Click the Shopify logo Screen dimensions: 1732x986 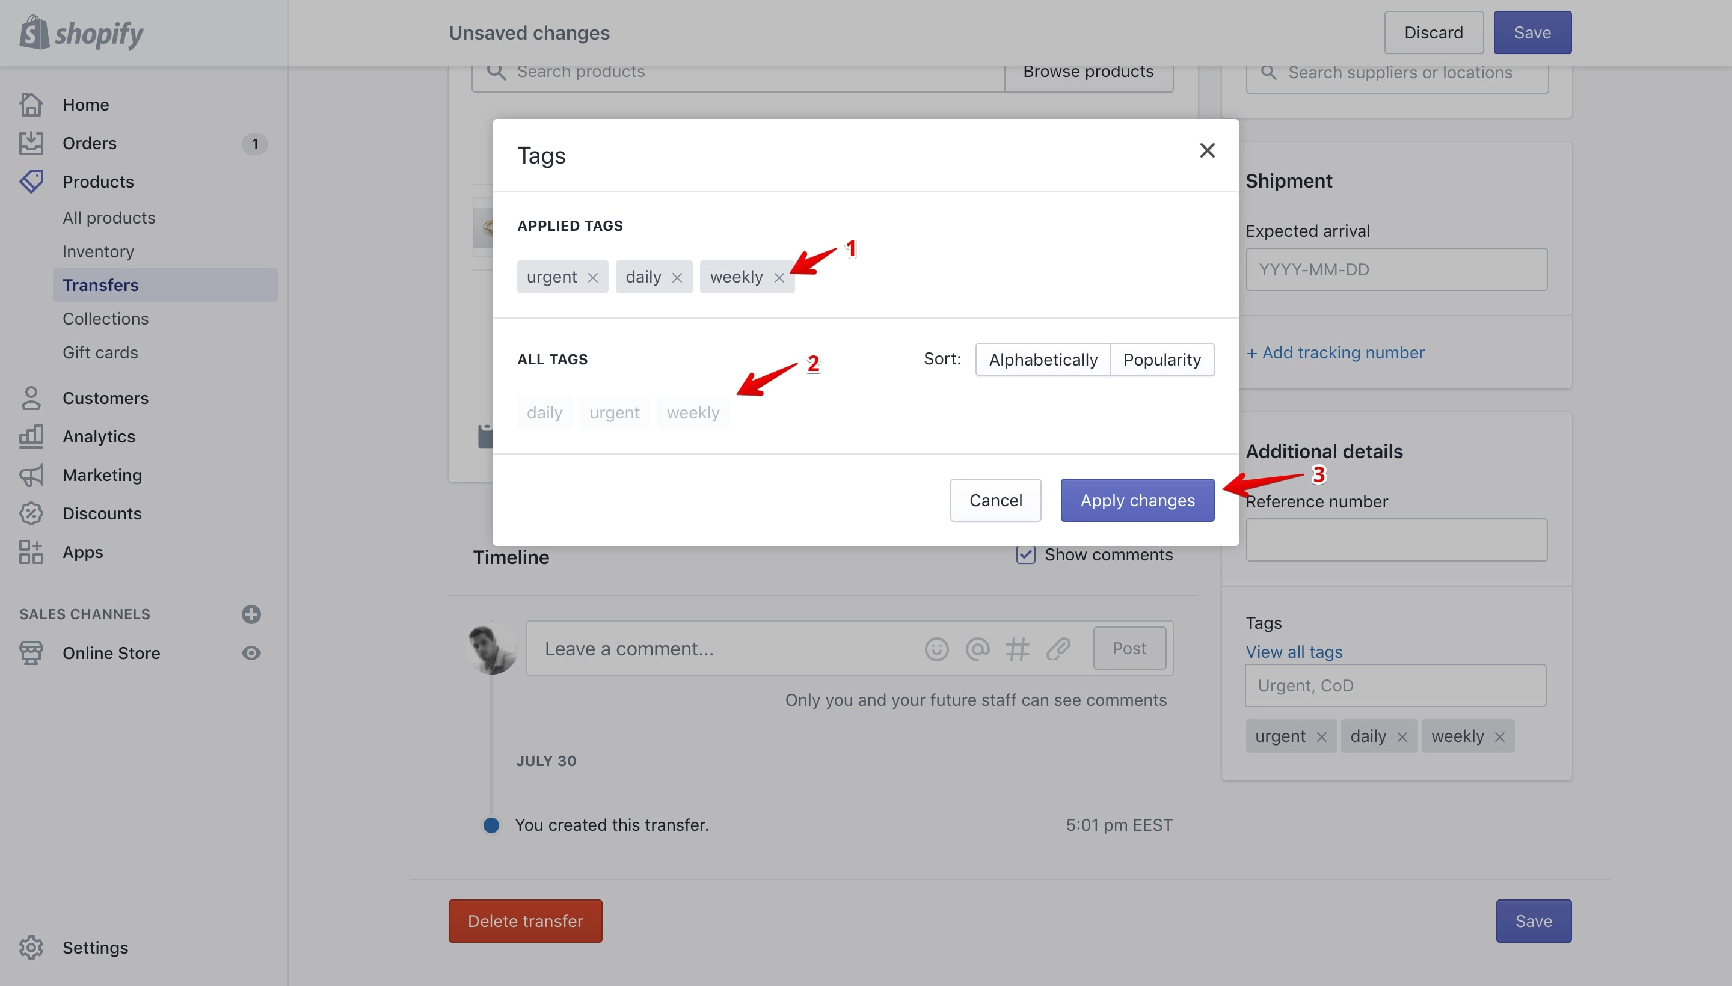(x=81, y=32)
